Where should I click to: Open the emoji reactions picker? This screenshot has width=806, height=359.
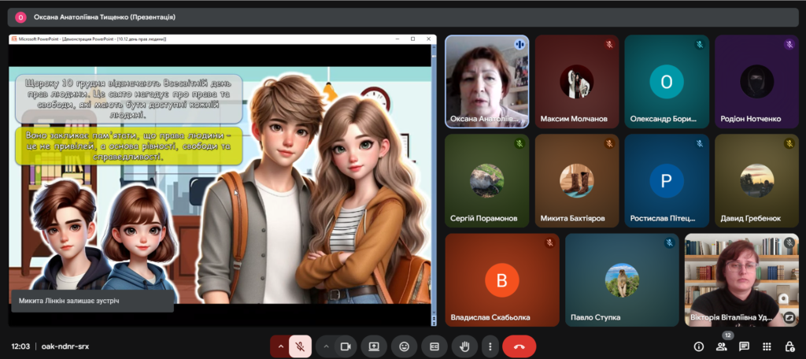[x=405, y=346]
